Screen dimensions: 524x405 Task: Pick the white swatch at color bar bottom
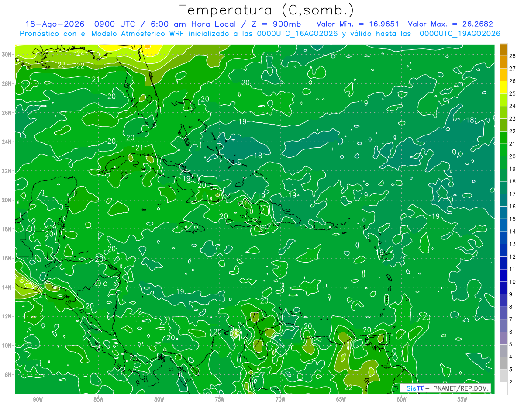click(503, 388)
